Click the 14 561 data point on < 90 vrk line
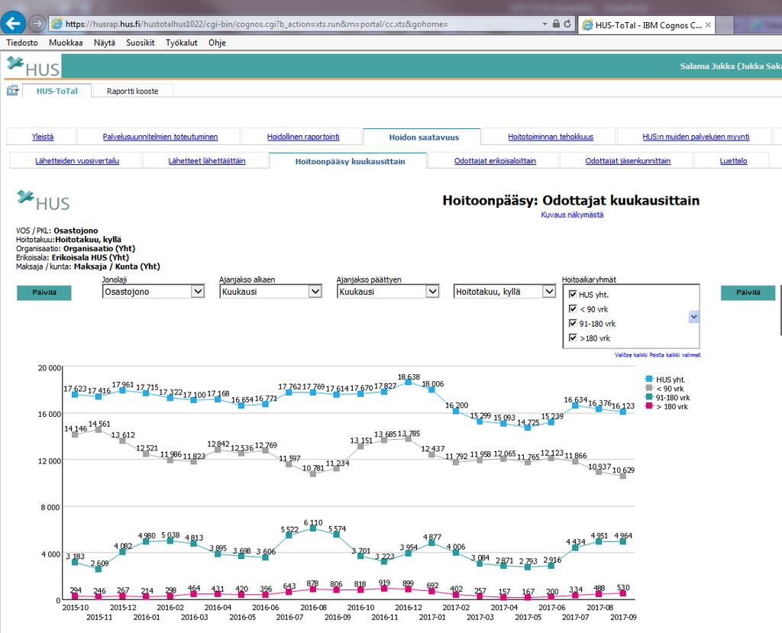782x633 pixels. (x=99, y=429)
